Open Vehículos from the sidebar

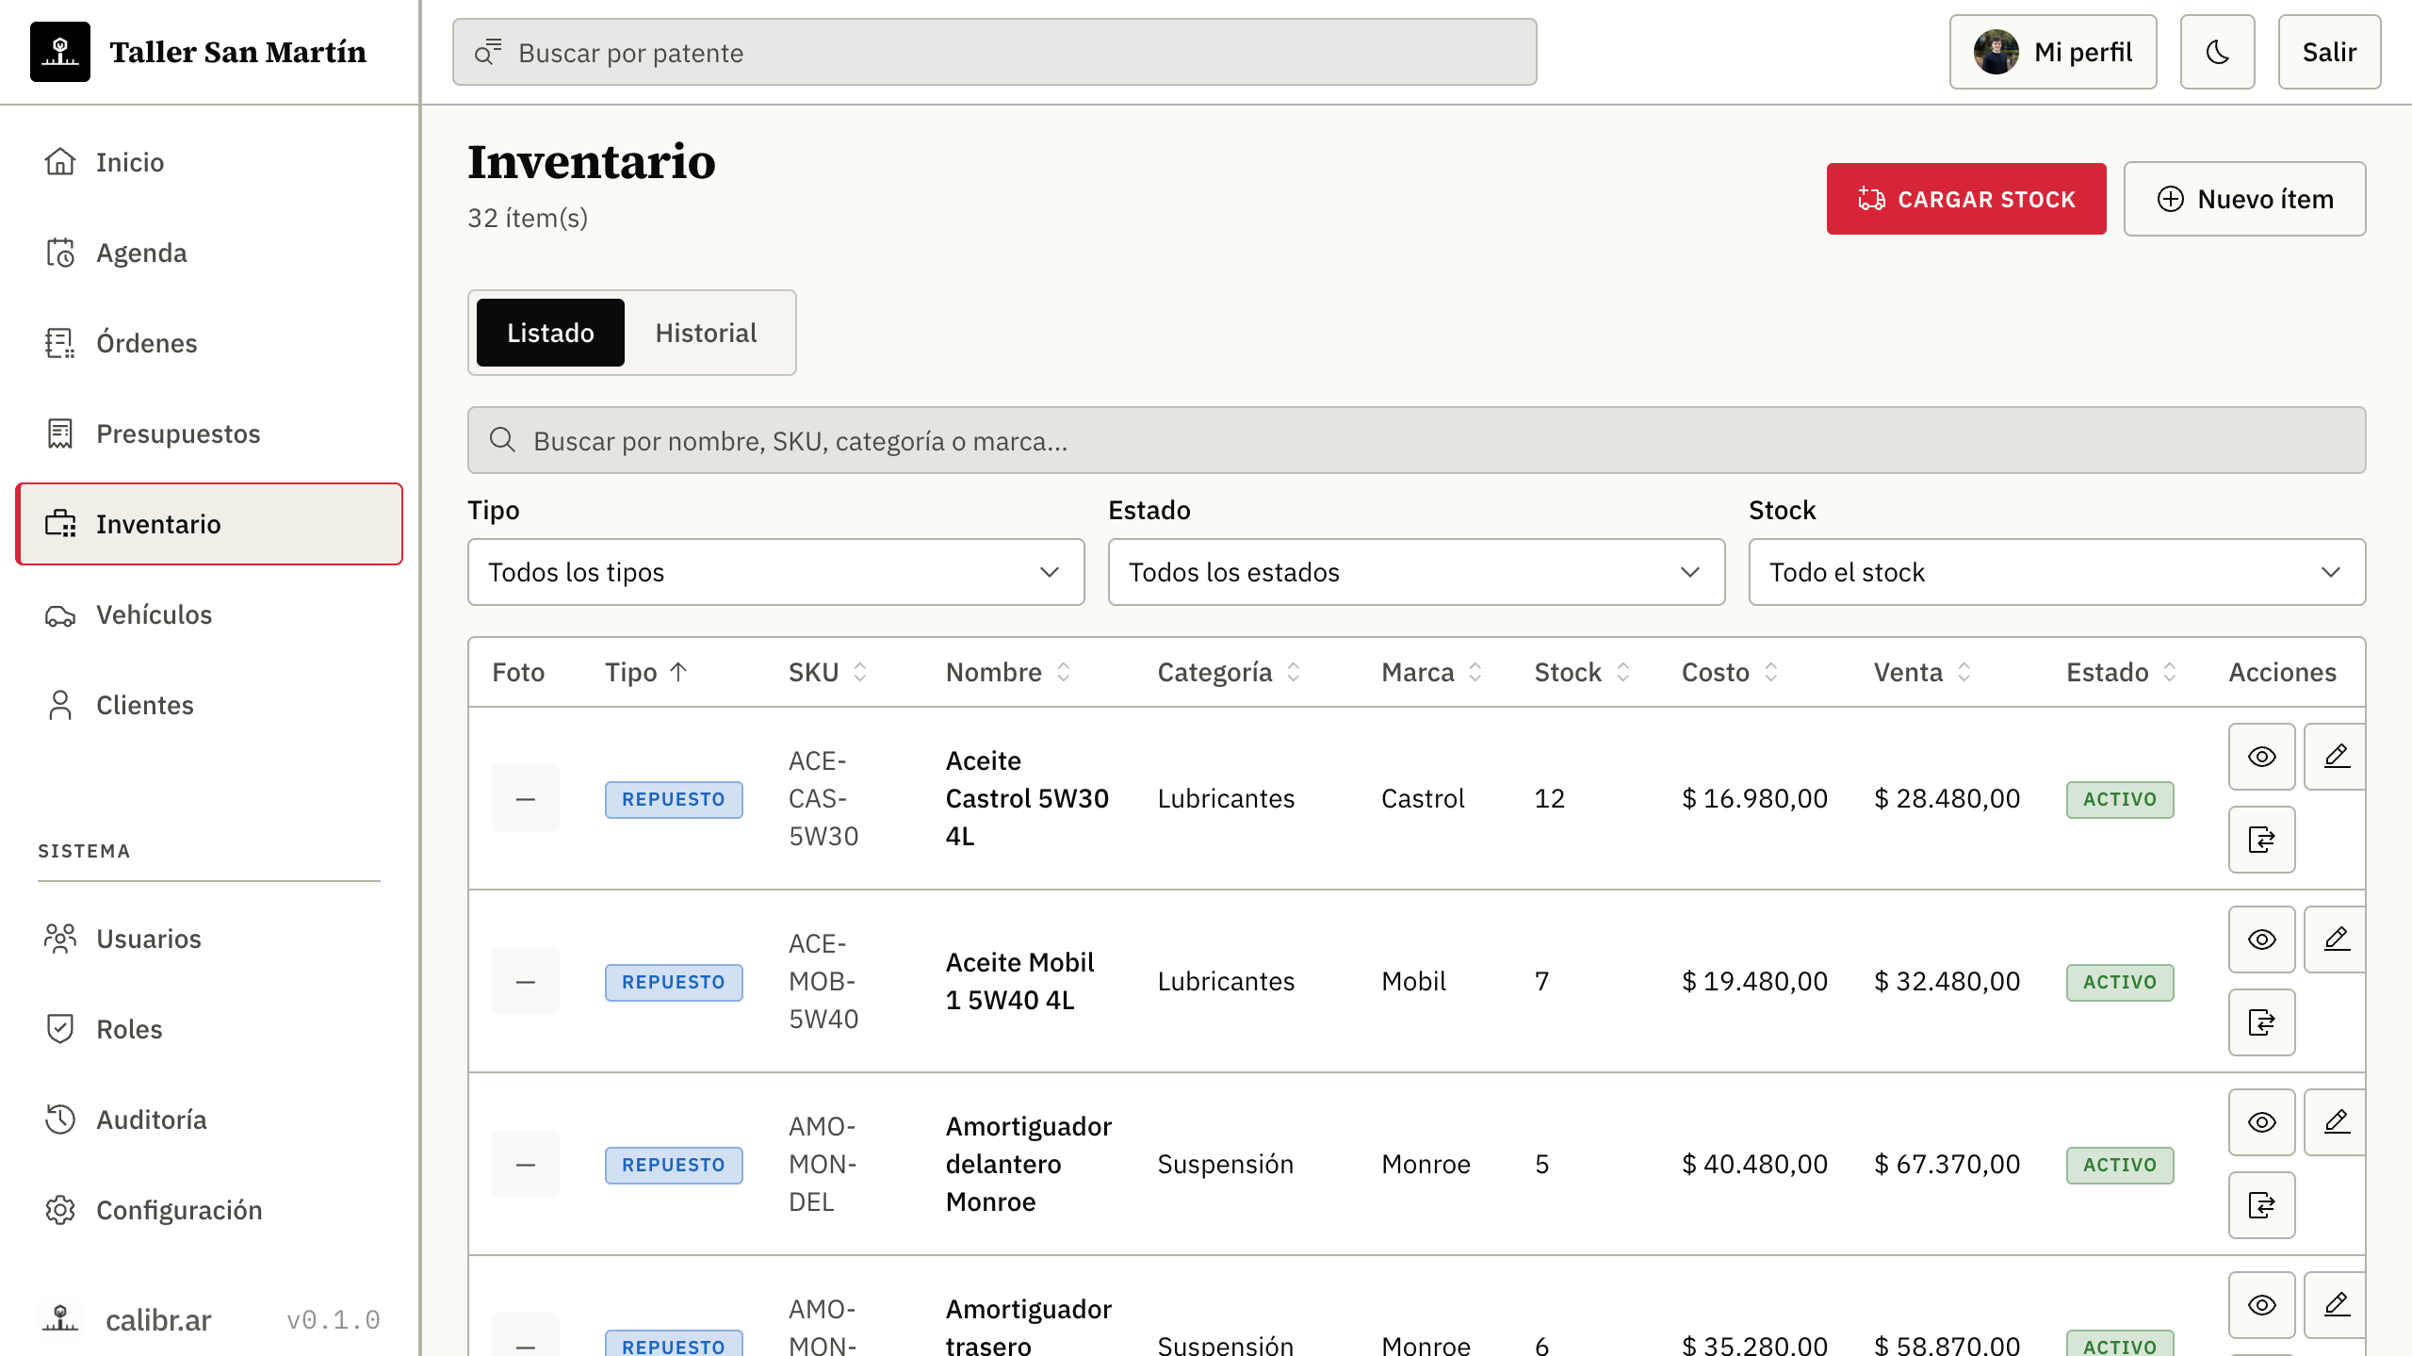(209, 614)
